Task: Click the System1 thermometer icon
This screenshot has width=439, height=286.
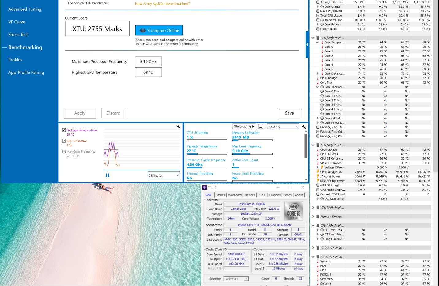Action: 318,262
